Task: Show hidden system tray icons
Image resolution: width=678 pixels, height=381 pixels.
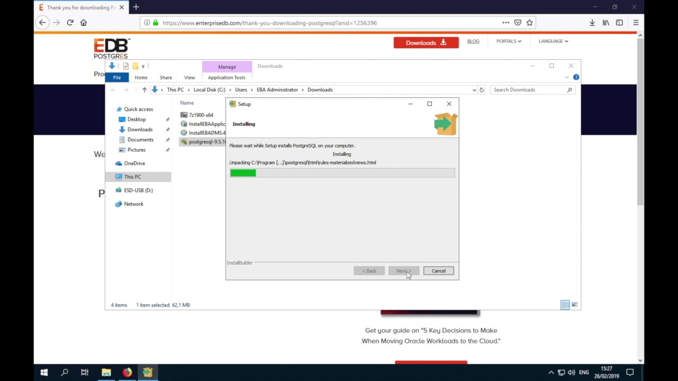Action: (x=551, y=373)
